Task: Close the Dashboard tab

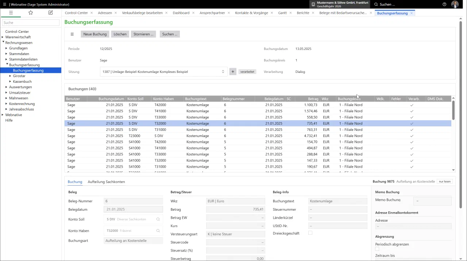Action: [193, 13]
